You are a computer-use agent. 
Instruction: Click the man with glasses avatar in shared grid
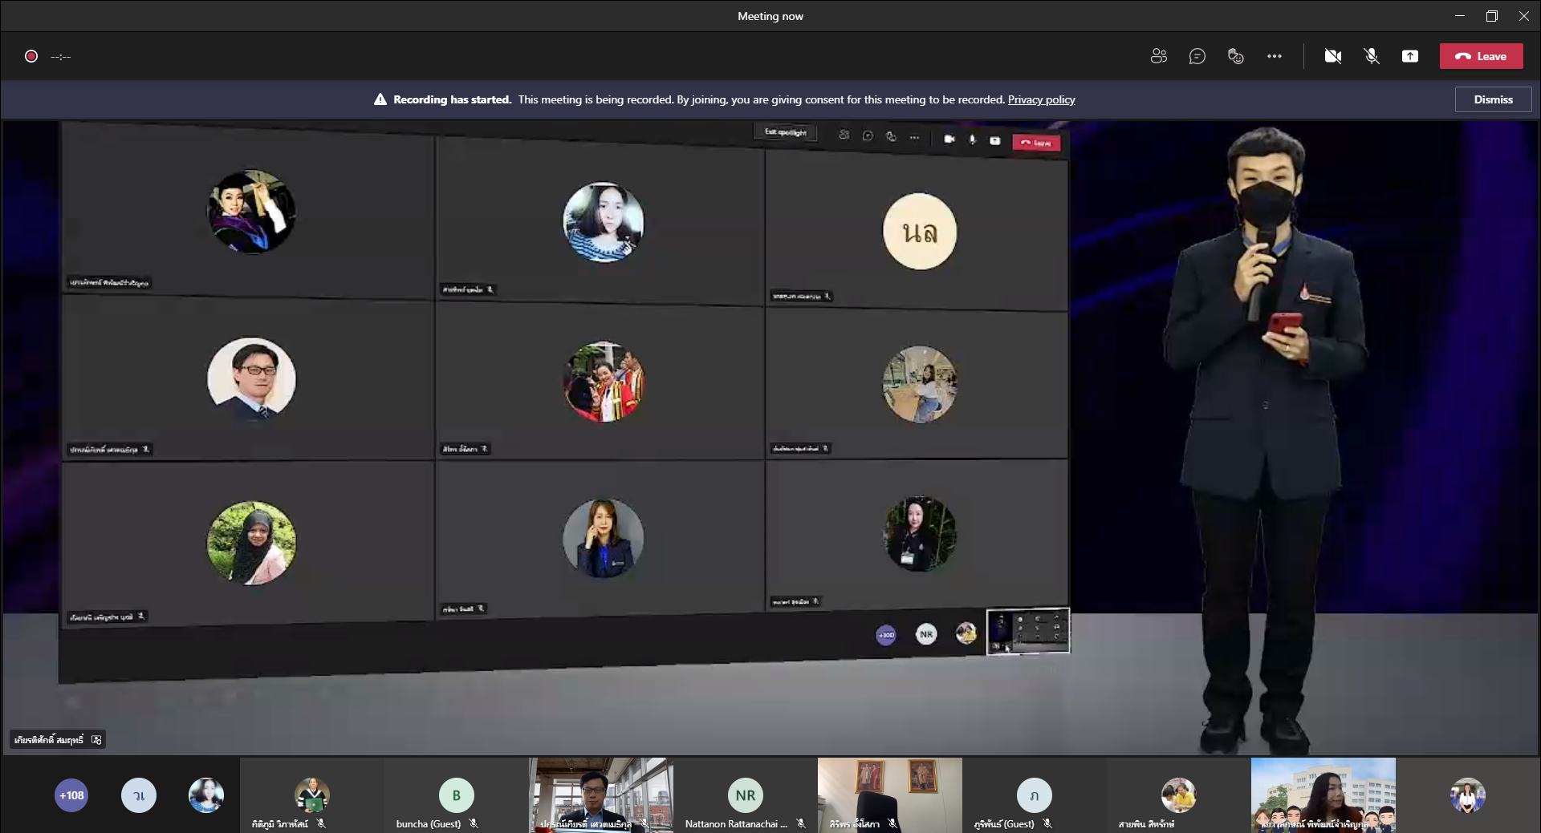251,378
